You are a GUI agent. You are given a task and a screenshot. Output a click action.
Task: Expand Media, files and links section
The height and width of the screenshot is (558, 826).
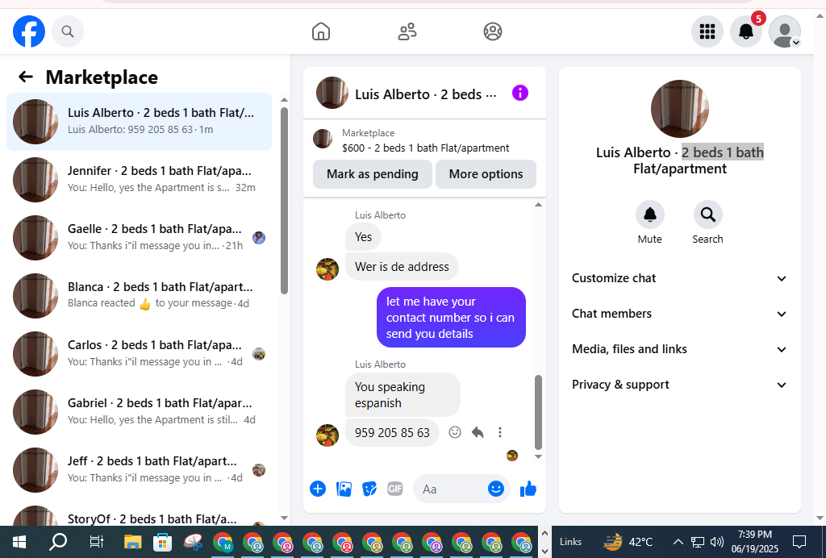coord(679,349)
